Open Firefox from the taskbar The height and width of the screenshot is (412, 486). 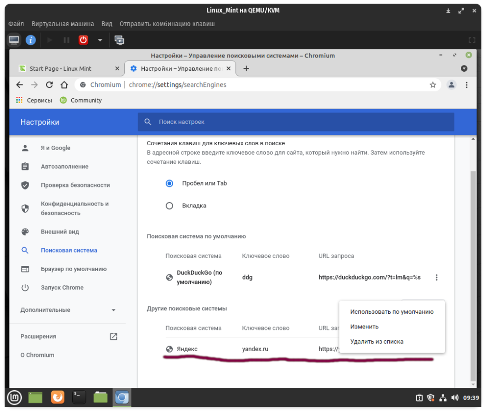click(x=57, y=397)
